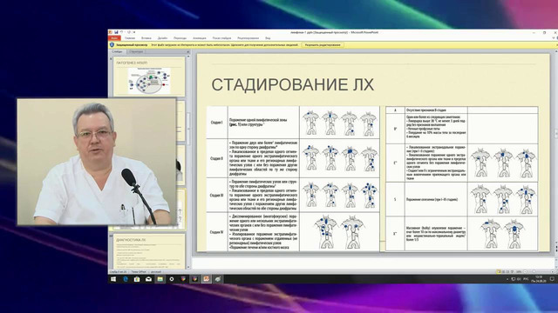Click the lecturer webcam video overlay

(x=97, y=162)
